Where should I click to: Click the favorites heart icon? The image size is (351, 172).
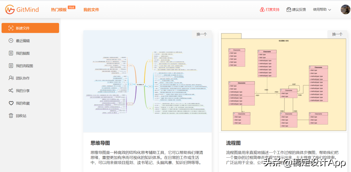click(x=11, y=103)
